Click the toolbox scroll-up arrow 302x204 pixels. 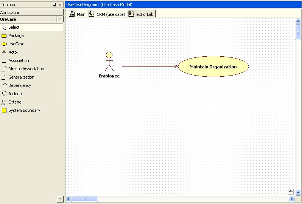[60, 19]
